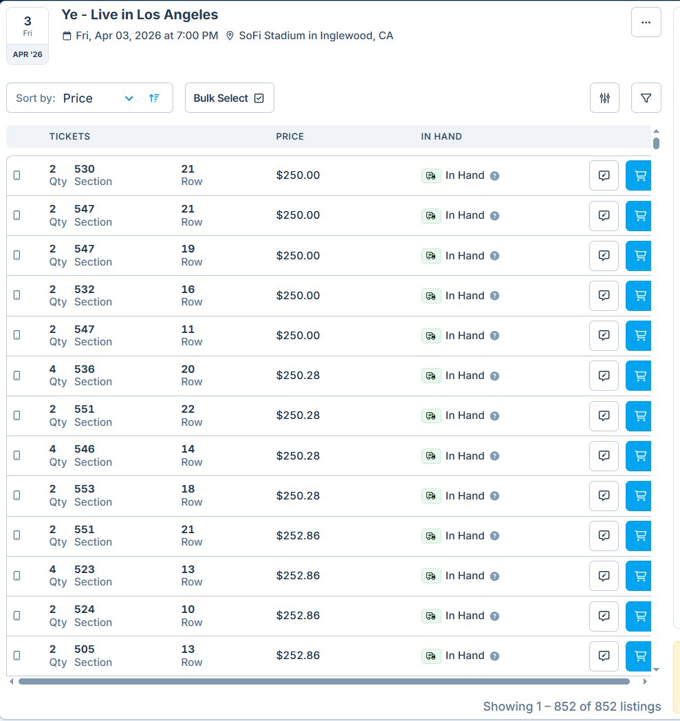Viewport: 680px width, 721px height.
Task: Add Section 546 Row 14 to cart
Action: (638, 455)
